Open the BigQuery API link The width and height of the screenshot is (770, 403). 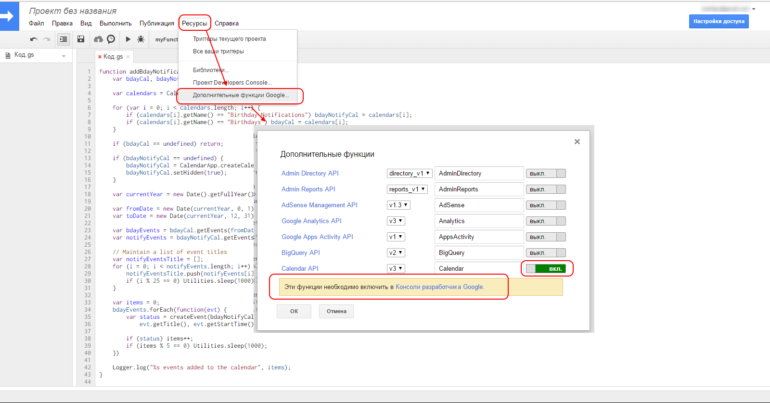point(301,252)
